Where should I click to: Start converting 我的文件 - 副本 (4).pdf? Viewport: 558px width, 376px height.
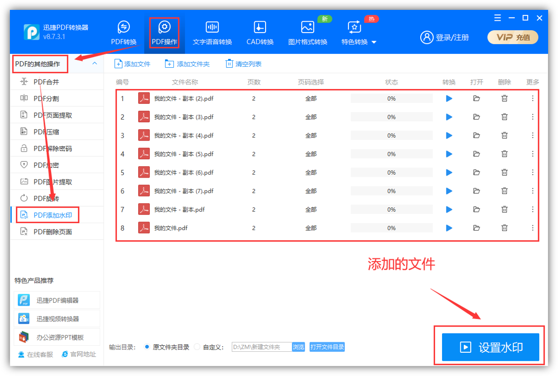449,136
